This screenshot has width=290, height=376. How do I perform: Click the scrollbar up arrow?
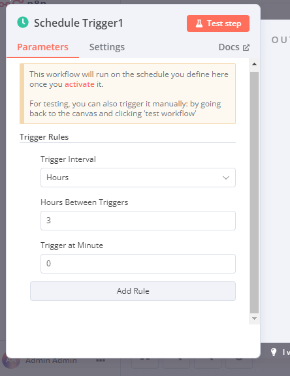[x=255, y=64]
